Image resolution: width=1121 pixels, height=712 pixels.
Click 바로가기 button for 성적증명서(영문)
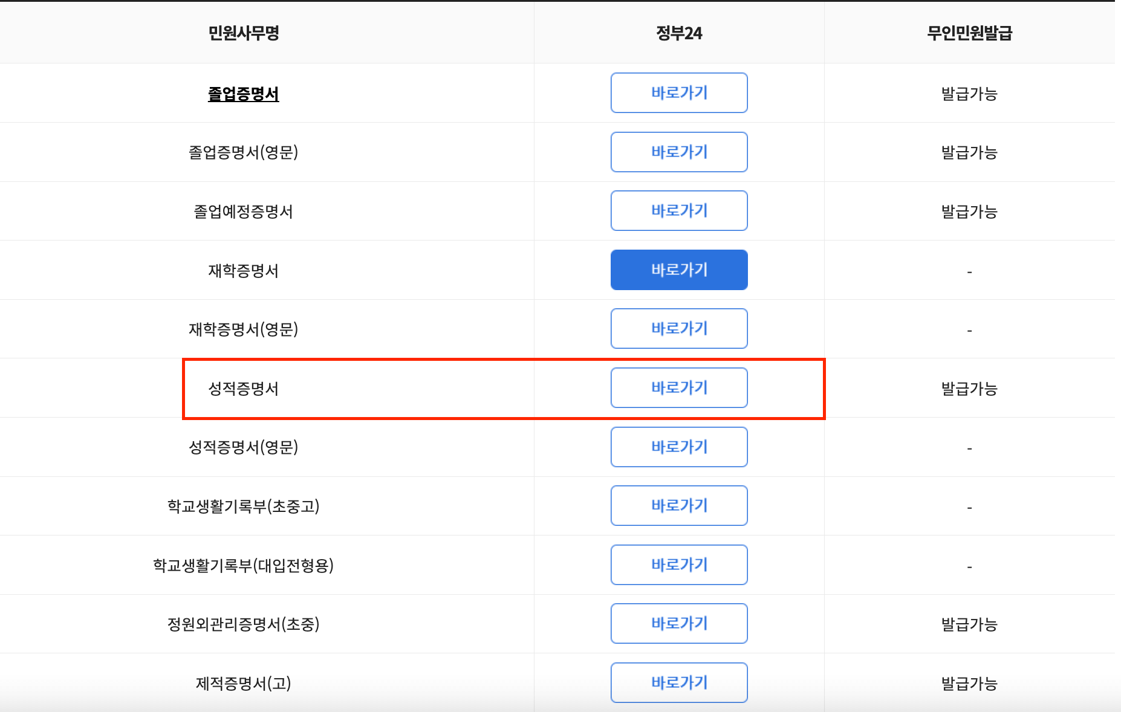click(x=679, y=447)
